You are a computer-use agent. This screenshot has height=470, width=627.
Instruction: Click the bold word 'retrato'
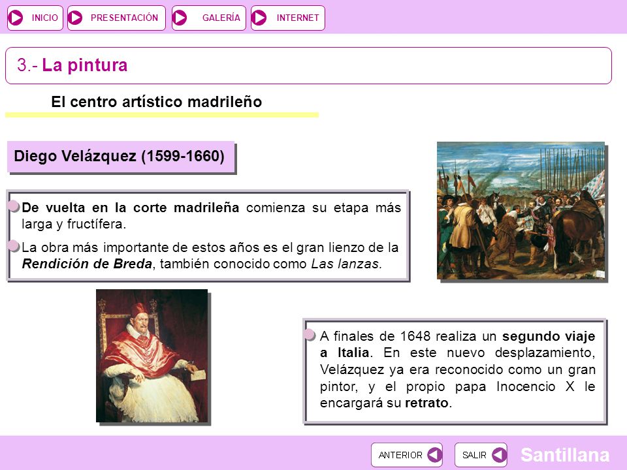[x=426, y=403]
